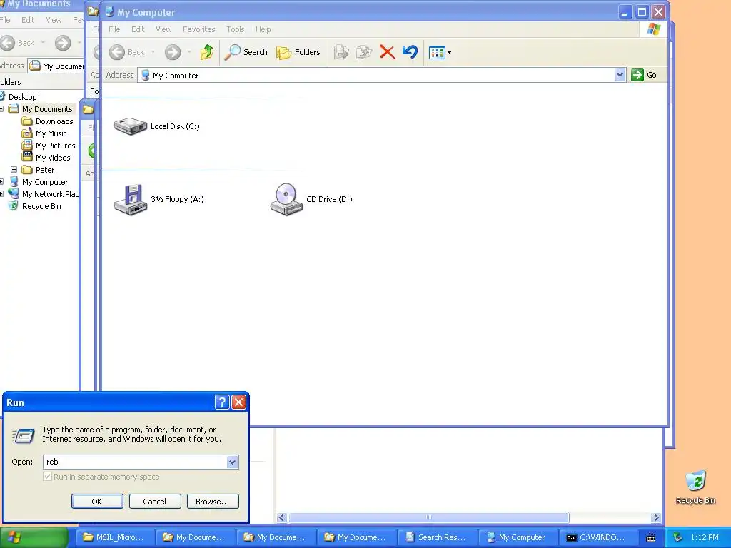Image resolution: width=731 pixels, height=548 pixels.
Task: Click OK in the Run dialog
Action: 97,502
